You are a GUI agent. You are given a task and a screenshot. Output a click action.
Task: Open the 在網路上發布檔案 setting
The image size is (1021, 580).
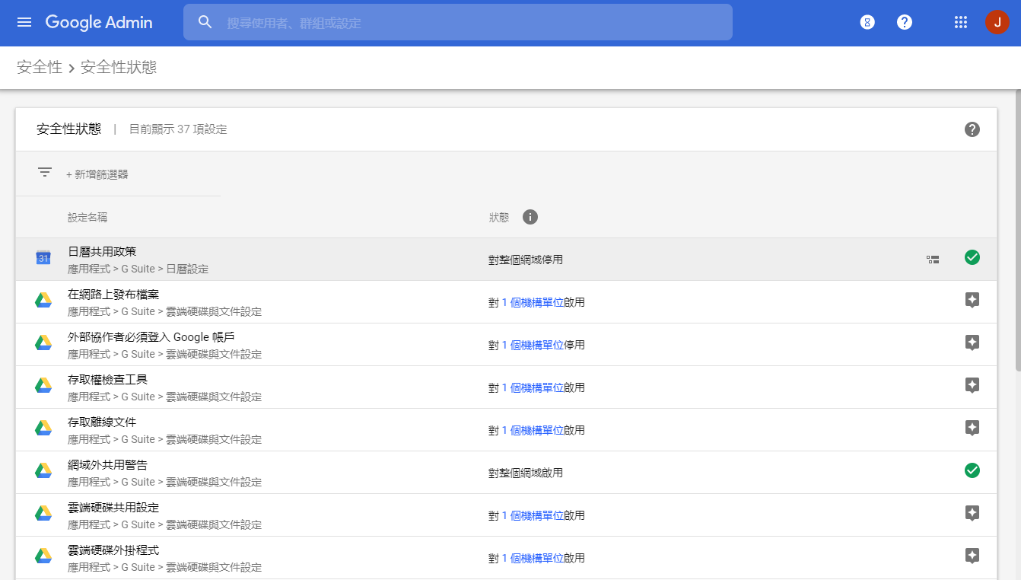pyautogui.click(x=113, y=294)
